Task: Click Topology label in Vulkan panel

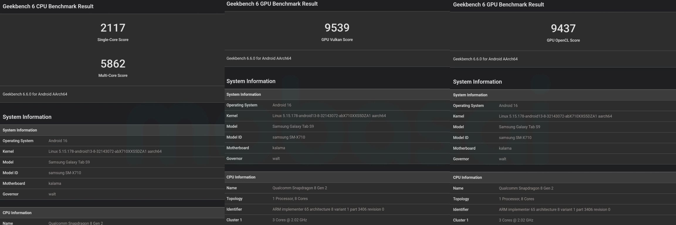Action: (x=234, y=199)
